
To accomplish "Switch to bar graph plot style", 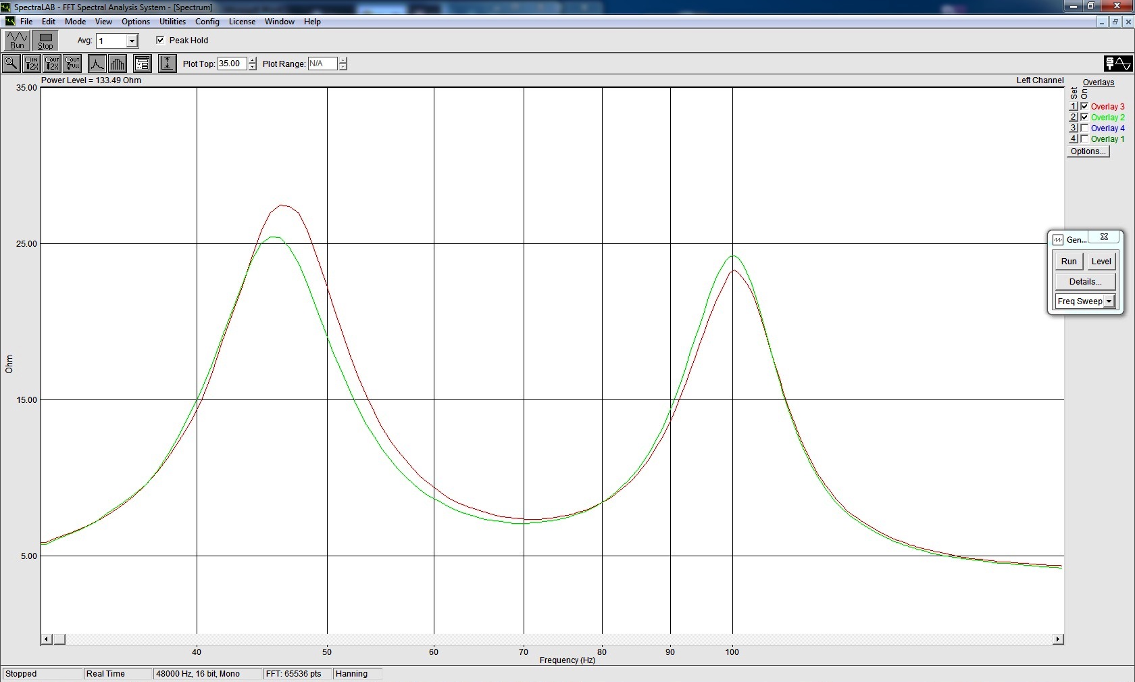I will tap(118, 64).
